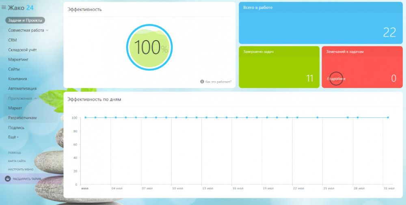
Task: Click the first chart data point above июл
Action: (x=85, y=117)
